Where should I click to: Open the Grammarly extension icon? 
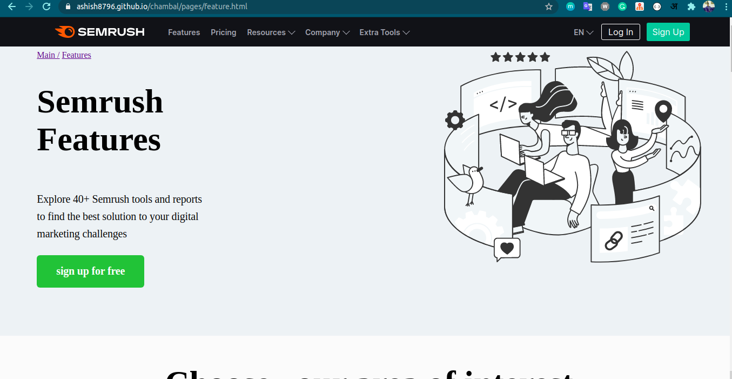[x=622, y=6]
